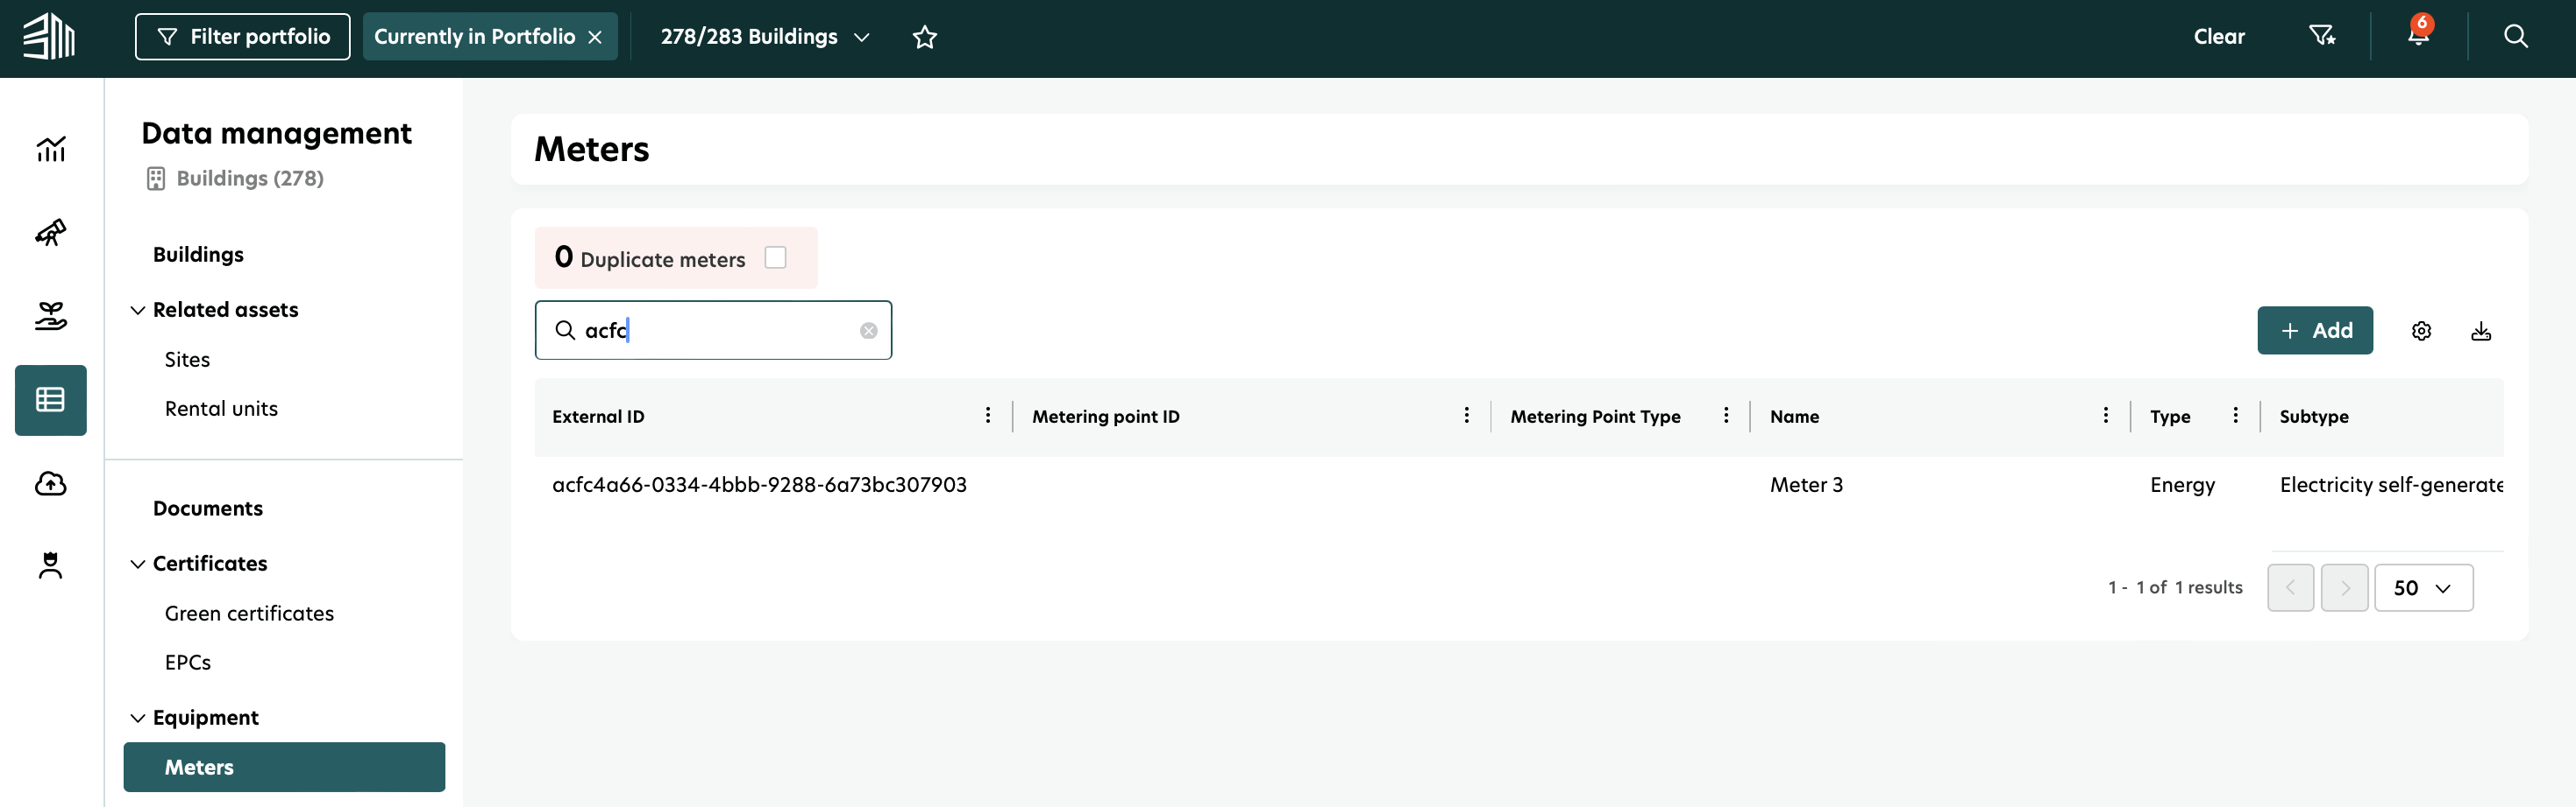Select Green certificates in the sidebar
Screen dimensions: 2576x807
[249, 612]
